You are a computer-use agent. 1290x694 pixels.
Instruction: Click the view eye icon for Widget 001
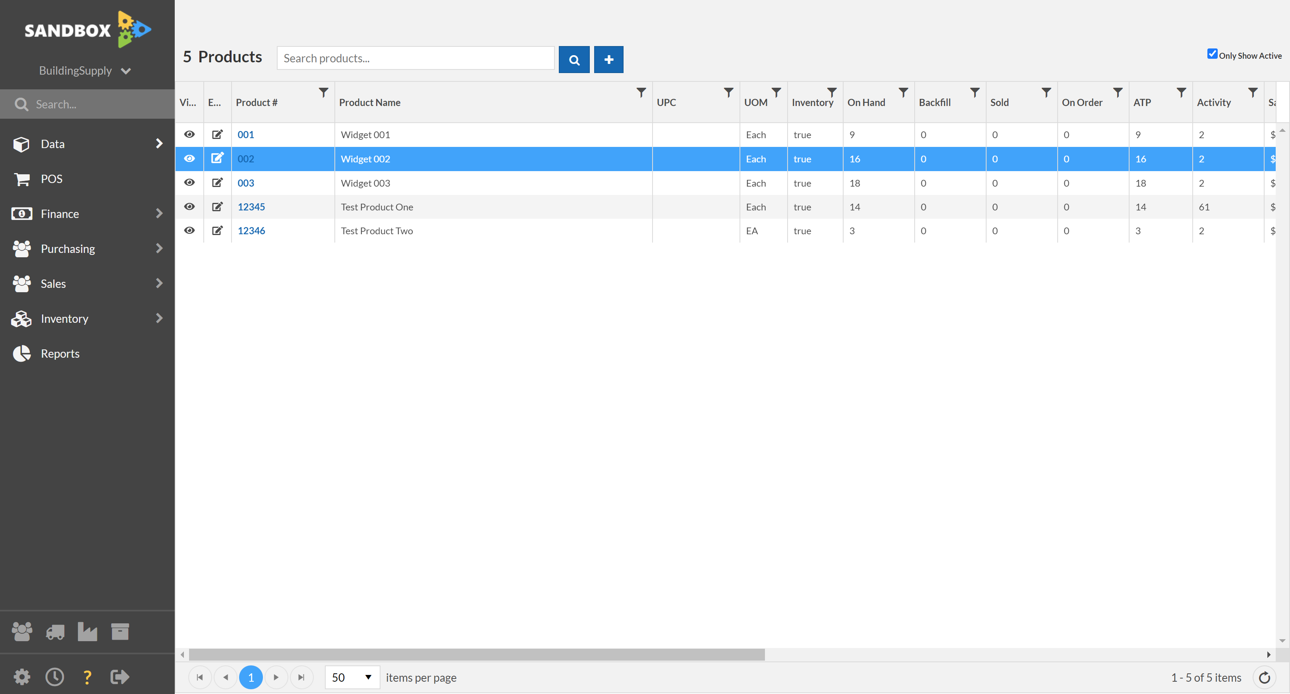[189, 134]
